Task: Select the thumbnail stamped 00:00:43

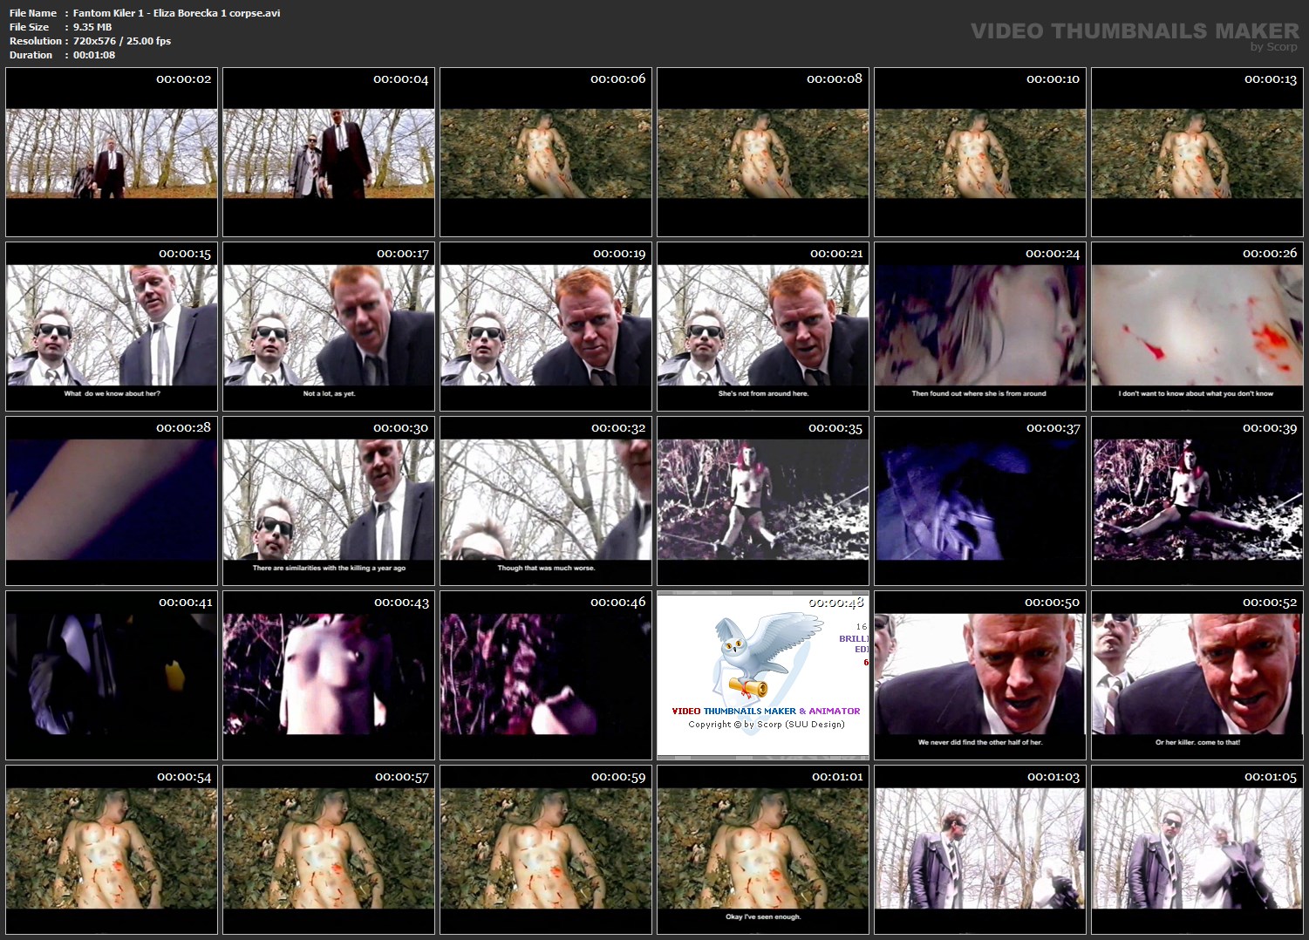Action: point(329,676)
